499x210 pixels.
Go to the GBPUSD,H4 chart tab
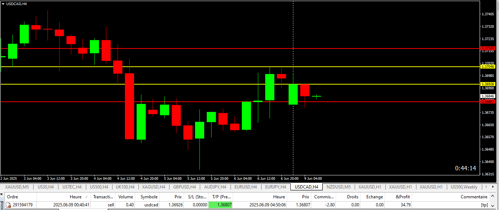point(185,187)
